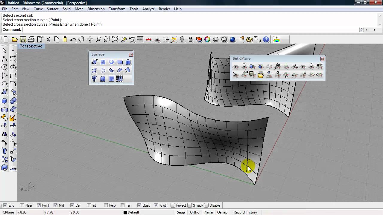Toggle Osnap in the status bar
The width and height of the screenshot is (383, 215).
click(222, 212)
